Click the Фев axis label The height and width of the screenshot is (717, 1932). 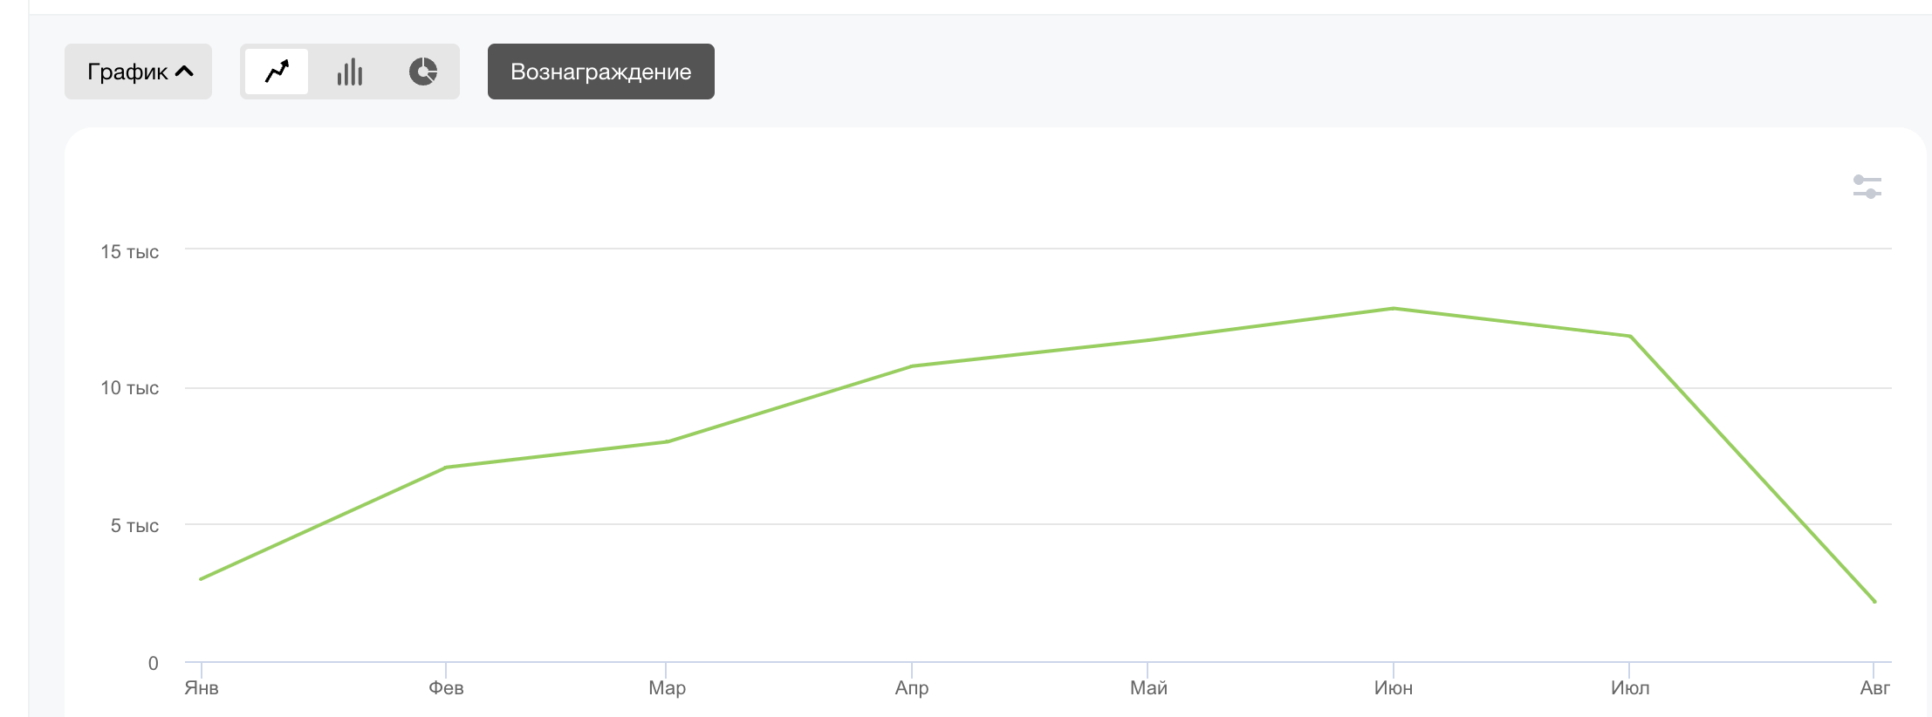(446, 688)
